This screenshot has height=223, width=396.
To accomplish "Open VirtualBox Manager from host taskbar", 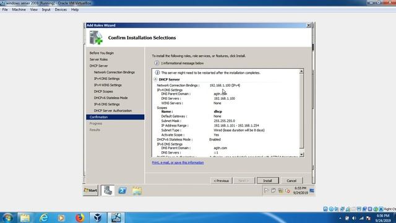I will [x=98, y=217].
